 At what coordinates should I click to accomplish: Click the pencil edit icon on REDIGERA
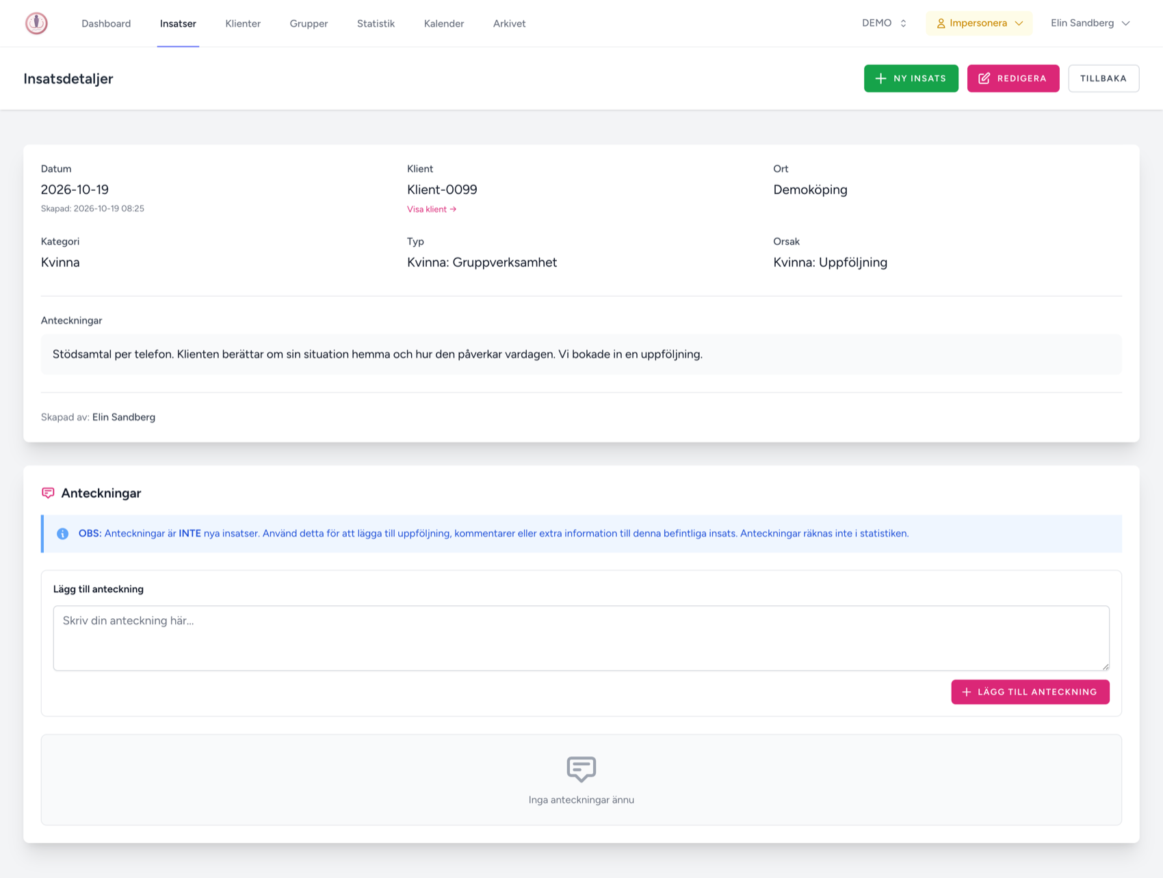[x=984, y=79]
